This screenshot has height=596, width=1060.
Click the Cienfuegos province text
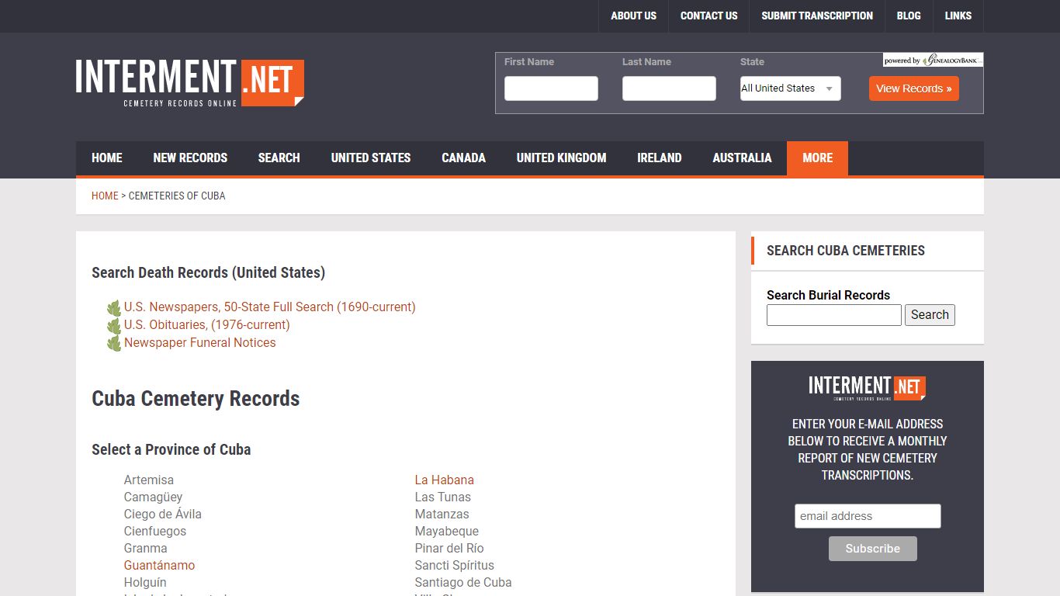(x=155, y=532)
